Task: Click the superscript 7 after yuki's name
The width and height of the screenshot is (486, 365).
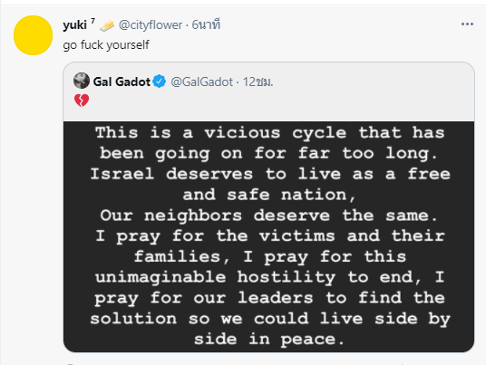Action: point(92,21)
